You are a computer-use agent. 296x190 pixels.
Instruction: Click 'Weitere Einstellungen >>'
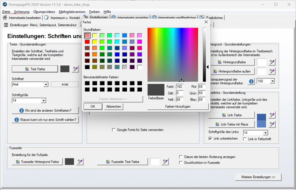(x=258, y=177)
